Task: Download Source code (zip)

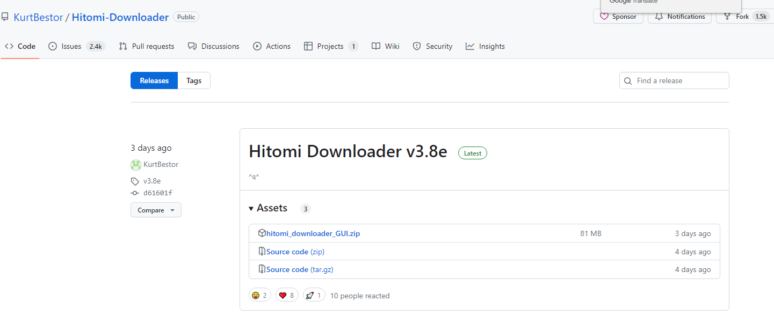Action: (295, 252)
